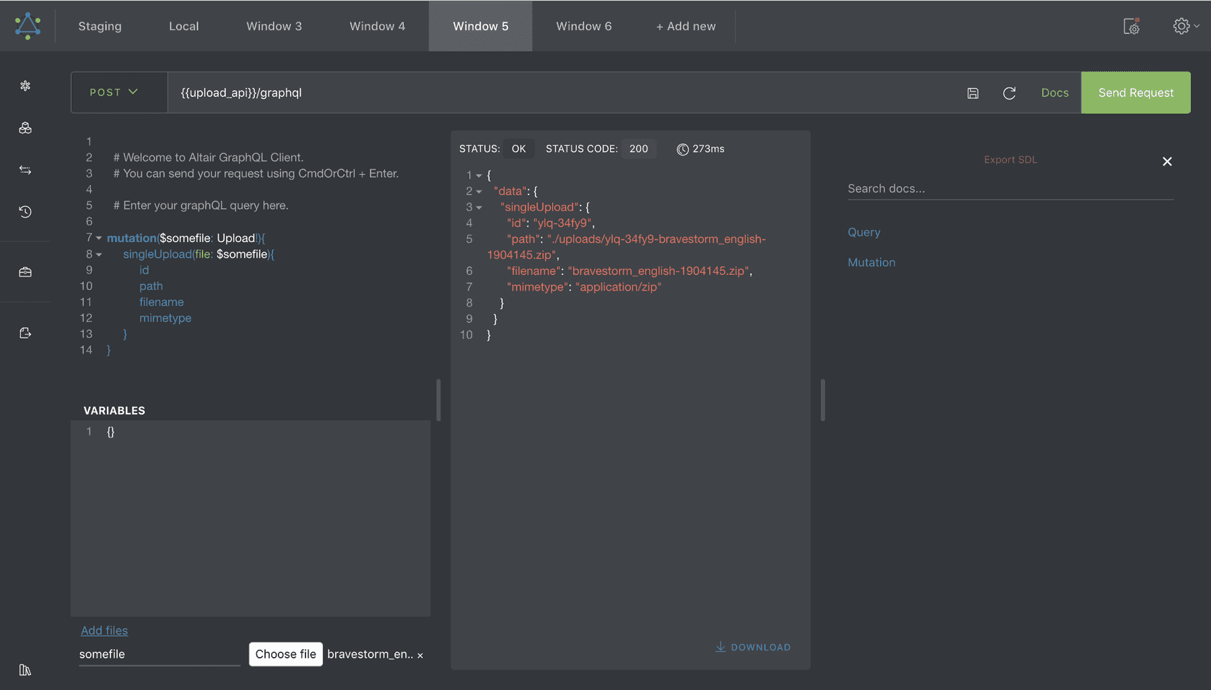Screen dimensions: 1211x690
Task: Click the briefcase icon in the sidebar
Action: tap(26, 272)
